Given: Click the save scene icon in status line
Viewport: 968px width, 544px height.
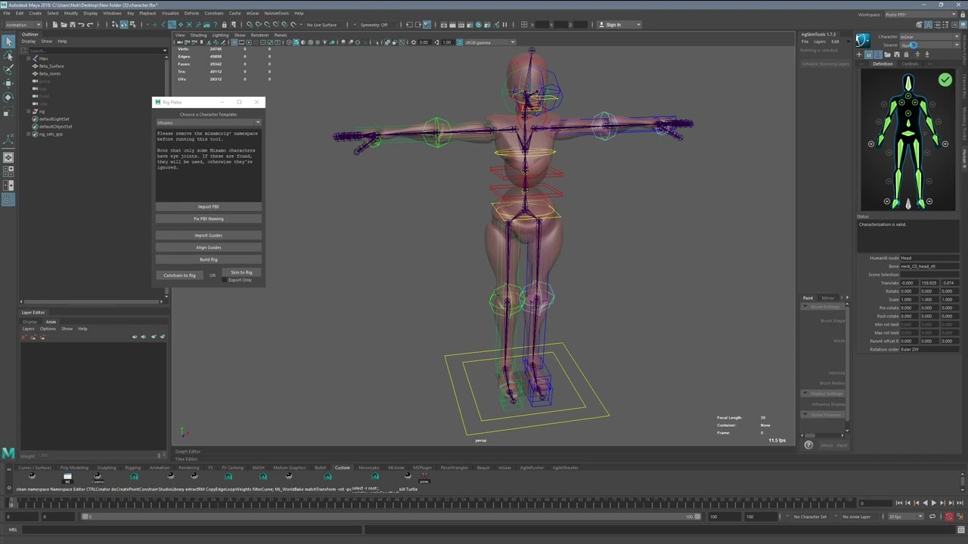Looking at the screenshot, I should click(74, 25).
